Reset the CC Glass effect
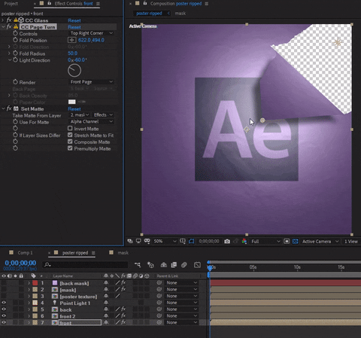This screenshot has width=361, height=338. [74, 20]
